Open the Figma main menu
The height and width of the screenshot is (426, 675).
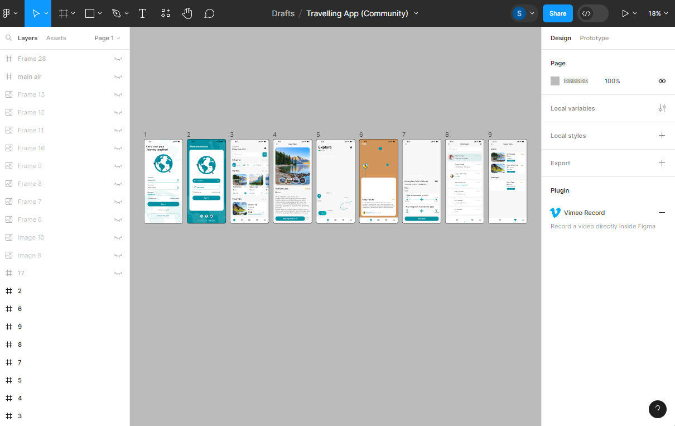10,13
